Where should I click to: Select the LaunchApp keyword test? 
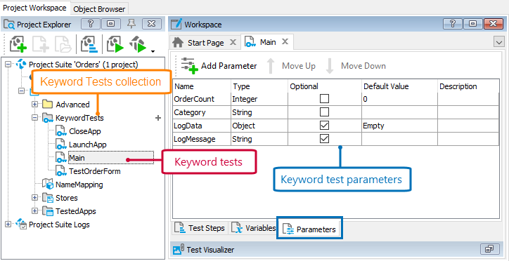click(x=87, y=145)
